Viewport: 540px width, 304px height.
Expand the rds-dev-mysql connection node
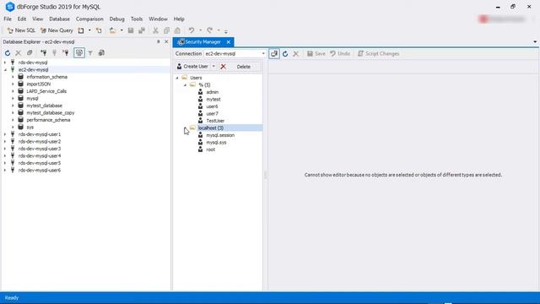[x=5, y=62]
